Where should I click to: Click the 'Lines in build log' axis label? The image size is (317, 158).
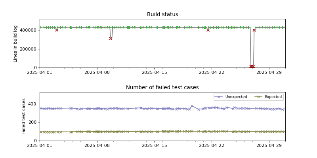[16, 43]
